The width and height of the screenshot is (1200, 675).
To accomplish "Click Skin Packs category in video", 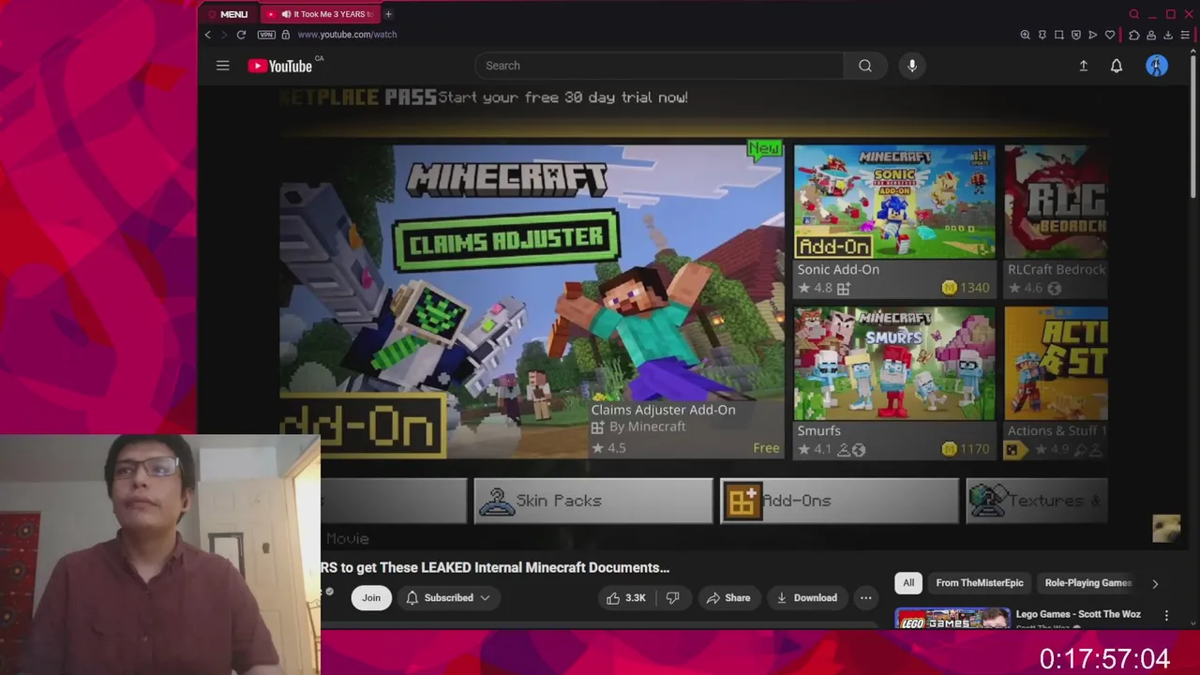I will [592, 501].
